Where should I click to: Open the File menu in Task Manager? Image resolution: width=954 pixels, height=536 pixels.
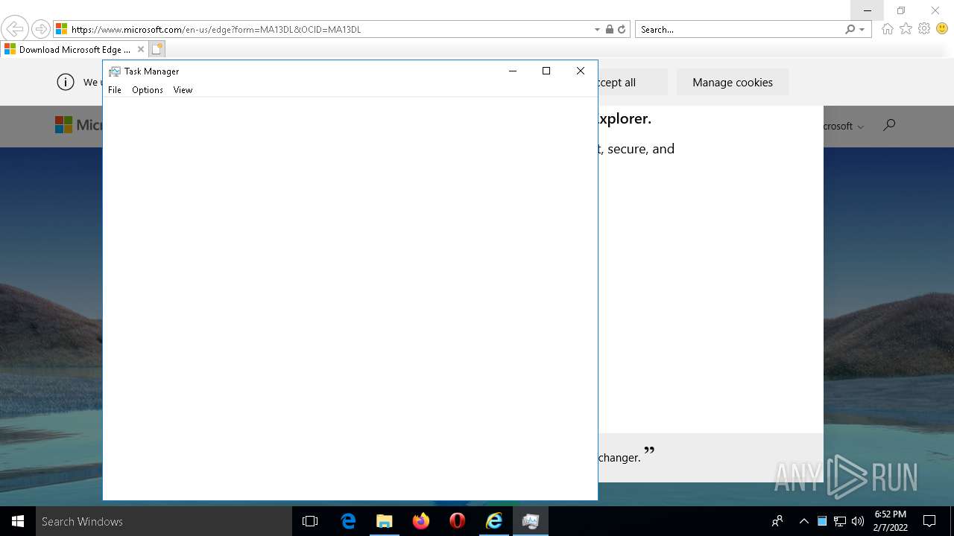point(115,90)
